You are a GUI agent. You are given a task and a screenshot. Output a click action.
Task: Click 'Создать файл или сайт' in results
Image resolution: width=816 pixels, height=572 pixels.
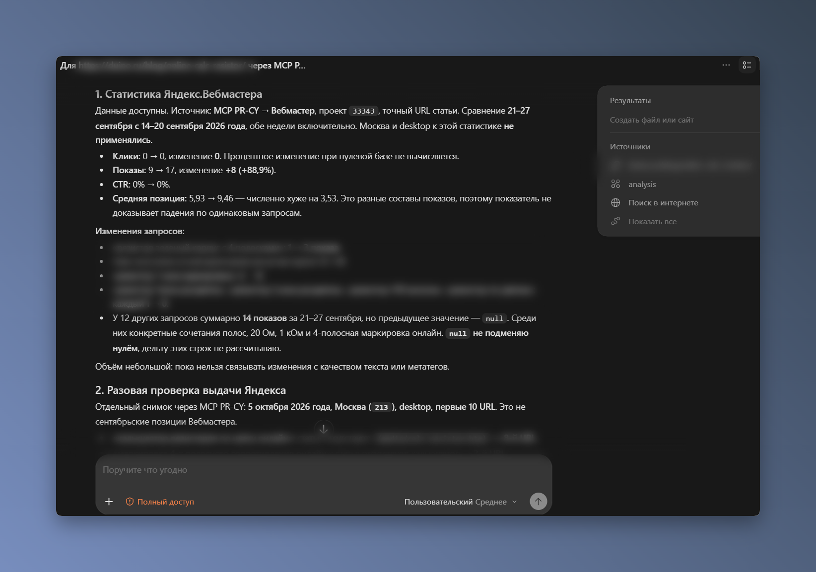652,120
